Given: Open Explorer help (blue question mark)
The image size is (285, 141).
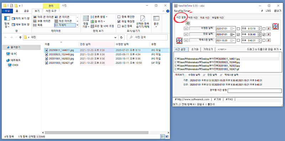Looking at the screenshot, I should (x=168, y=11).
